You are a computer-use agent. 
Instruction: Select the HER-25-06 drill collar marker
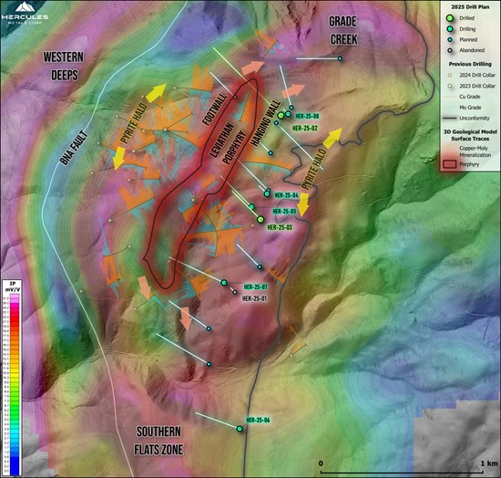240,429
